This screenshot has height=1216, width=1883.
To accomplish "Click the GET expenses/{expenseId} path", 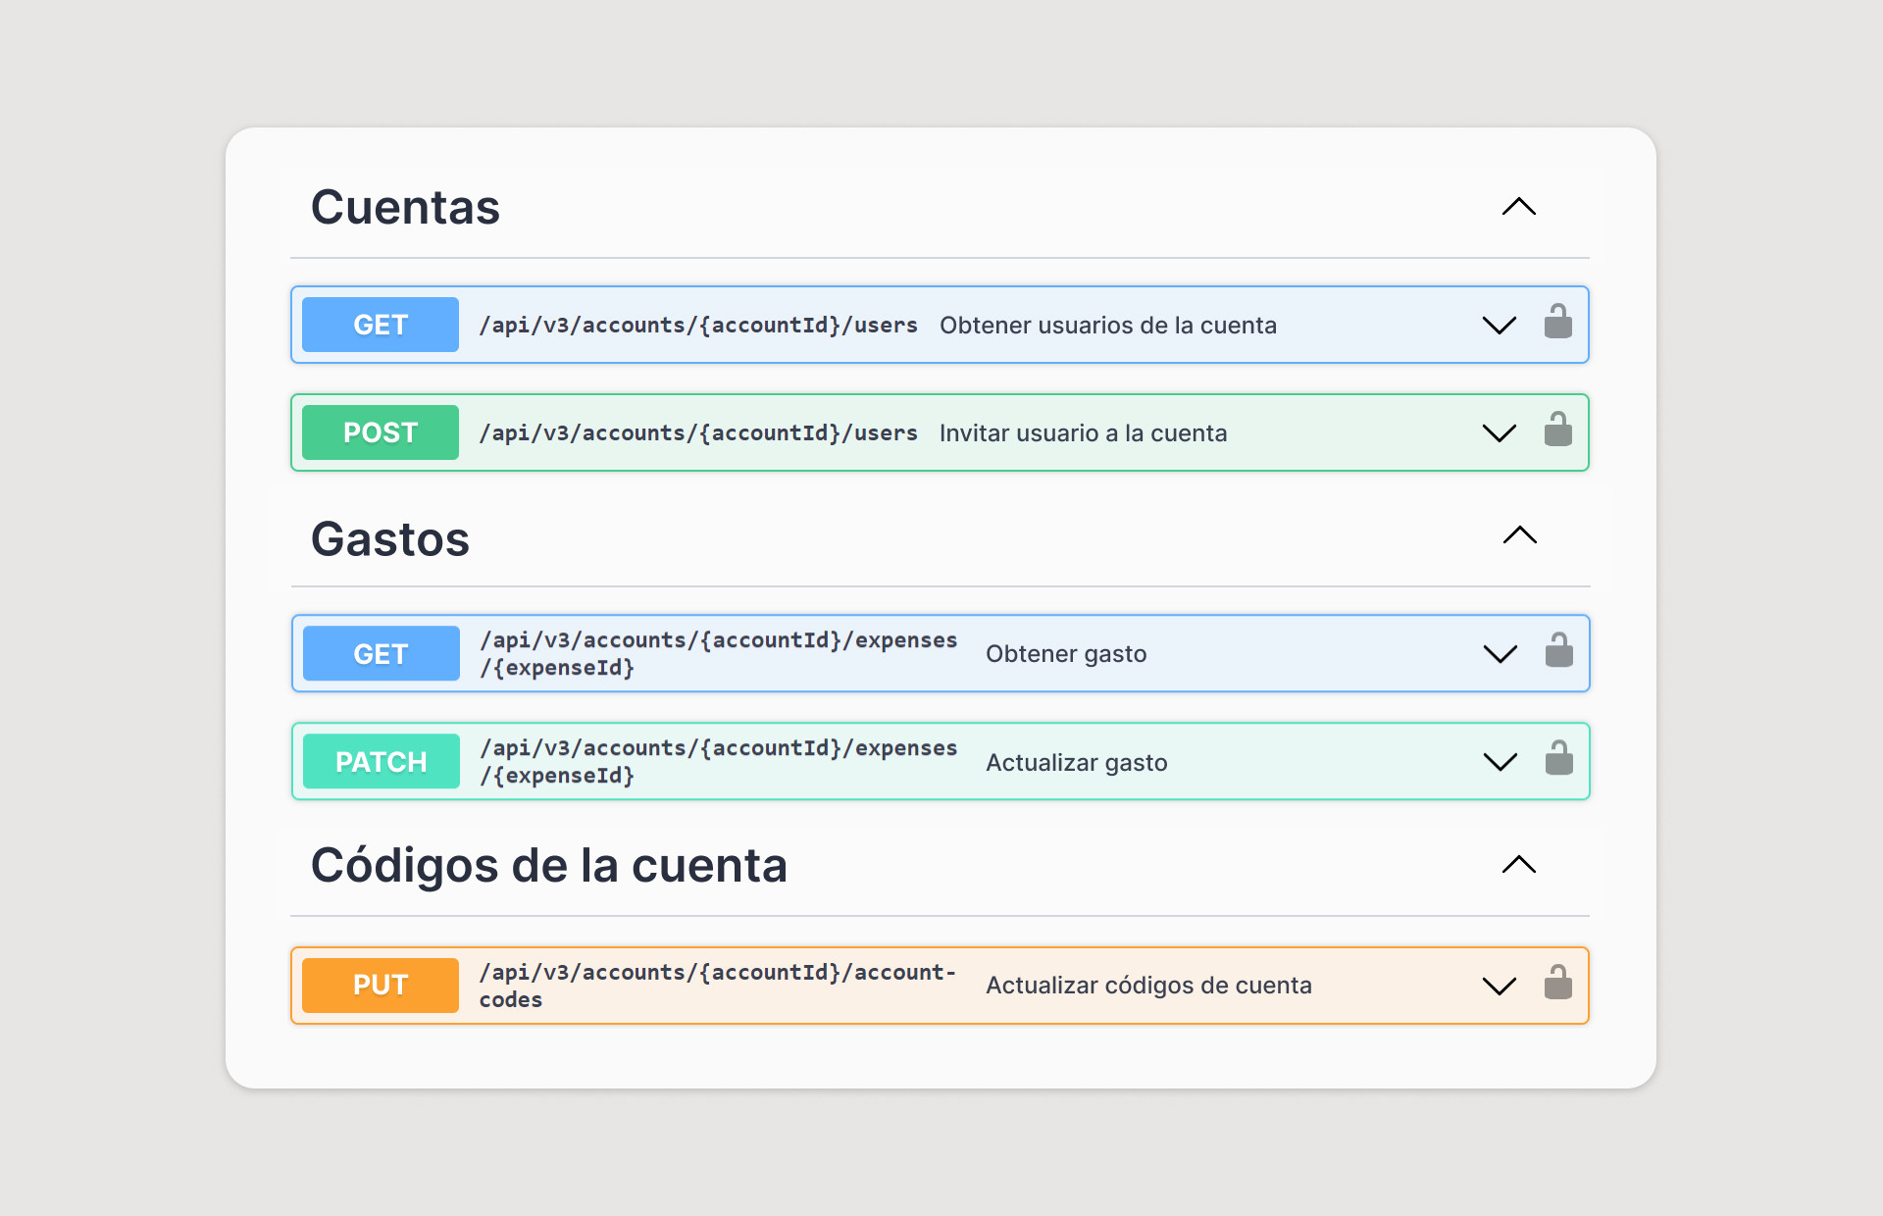I will tap(719, 653).
